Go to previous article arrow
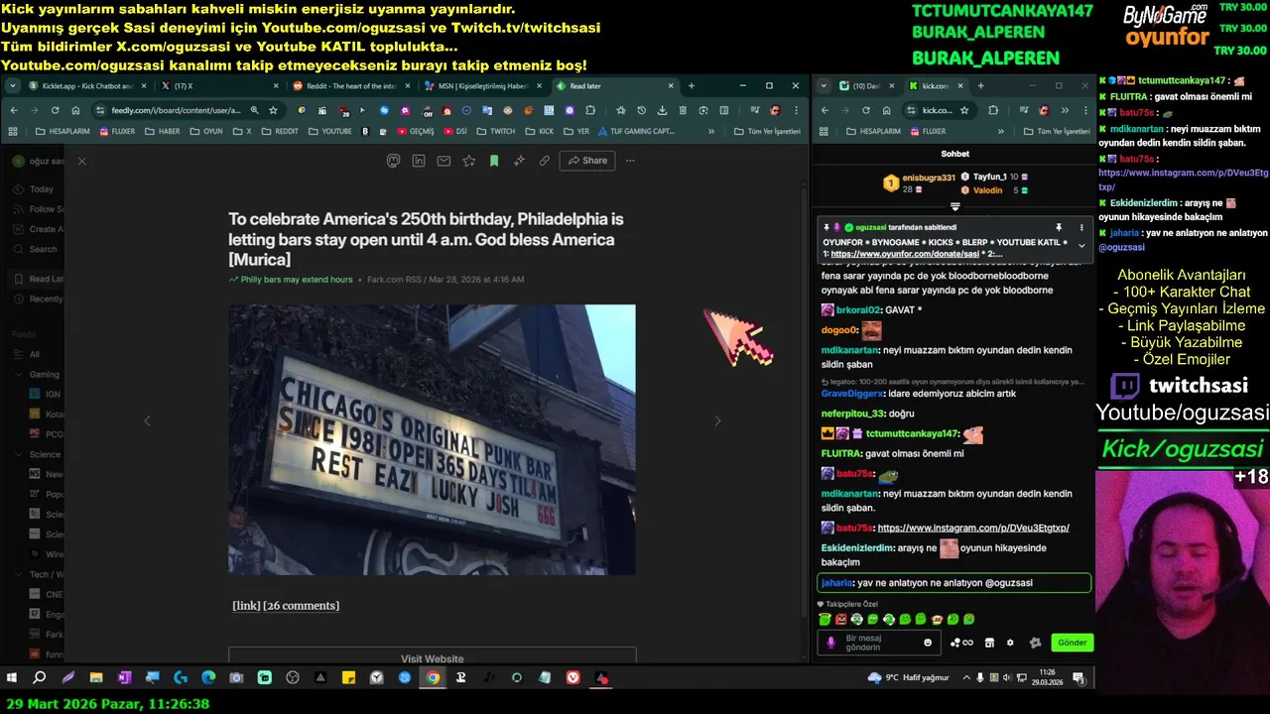Viewport: 1270px width, 714px height. 147,420
